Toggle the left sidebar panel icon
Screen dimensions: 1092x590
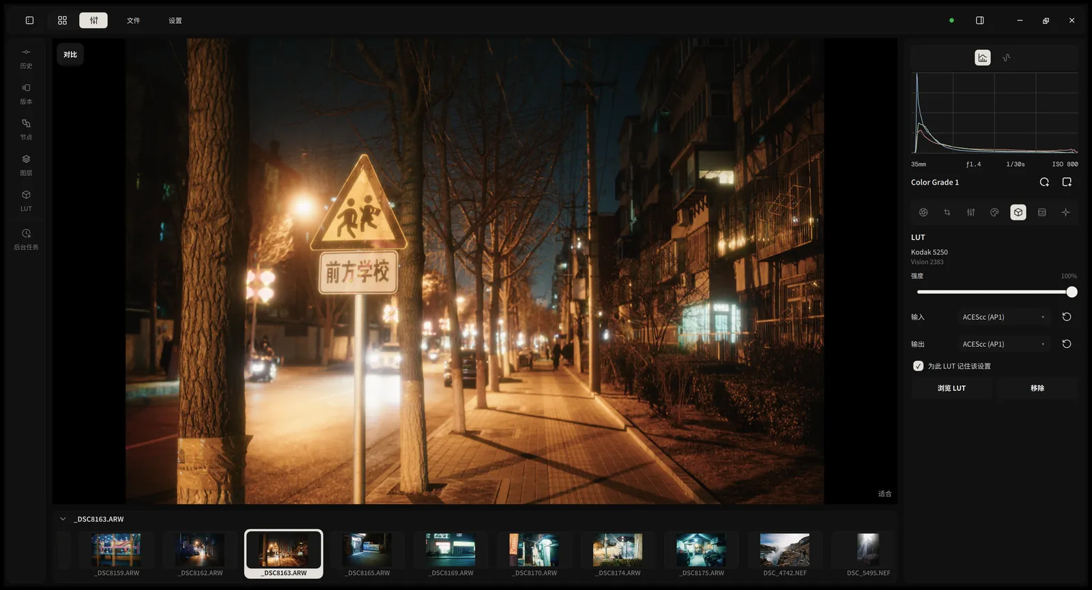click(x=29, y=20)
